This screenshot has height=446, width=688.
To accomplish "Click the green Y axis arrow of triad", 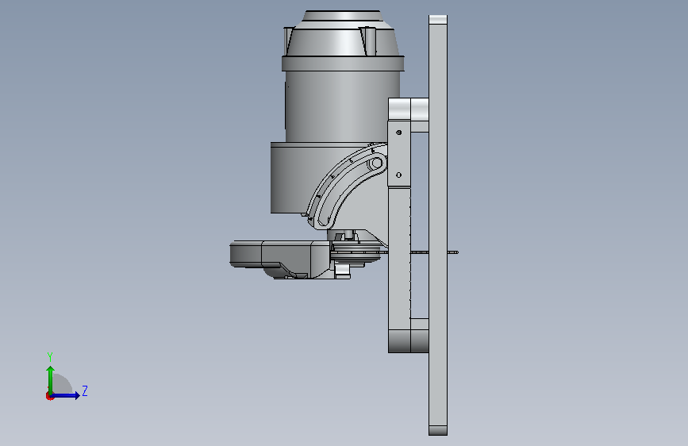I will click(51, 379).
